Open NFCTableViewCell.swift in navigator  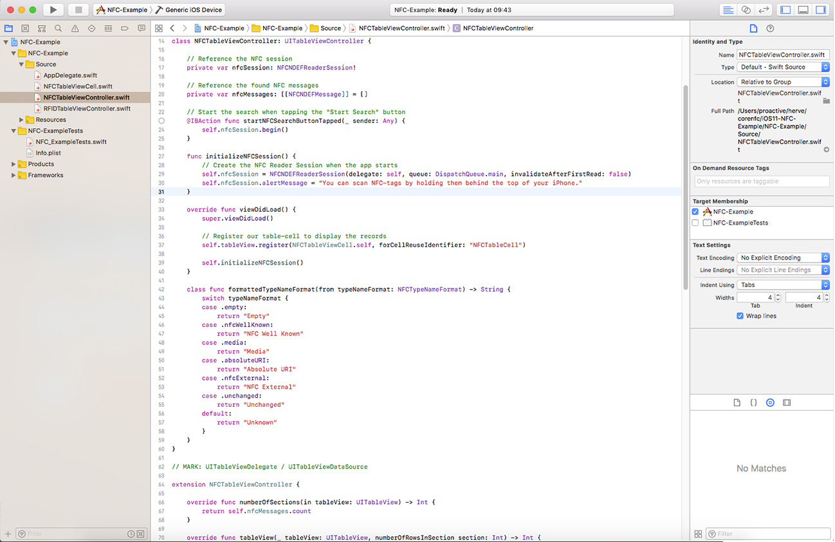[78, 86]
